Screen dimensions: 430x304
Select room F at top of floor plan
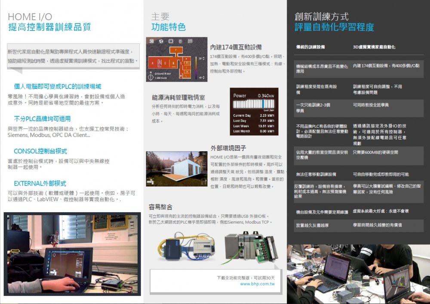pos(175,50)
